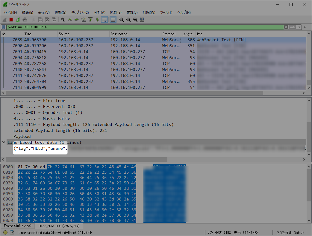
Task: Toggle auto-scroll during live capture
Action: click(104, 20)
